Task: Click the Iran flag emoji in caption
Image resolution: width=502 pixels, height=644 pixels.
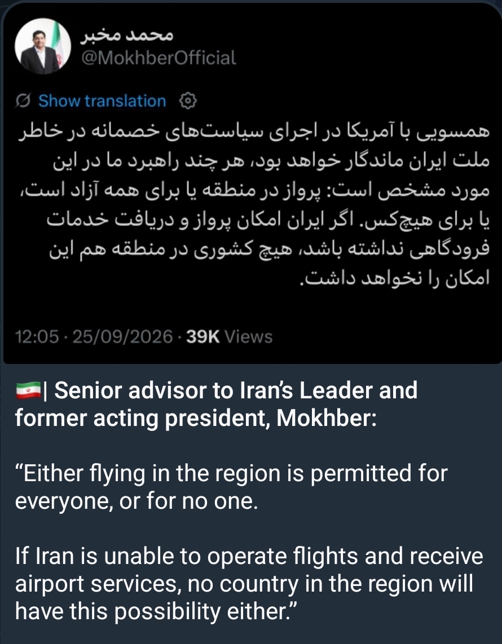Action: (28, 390)
